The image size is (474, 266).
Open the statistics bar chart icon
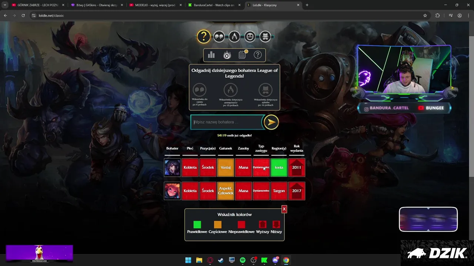pyautogui.click(x=211, y=55)
